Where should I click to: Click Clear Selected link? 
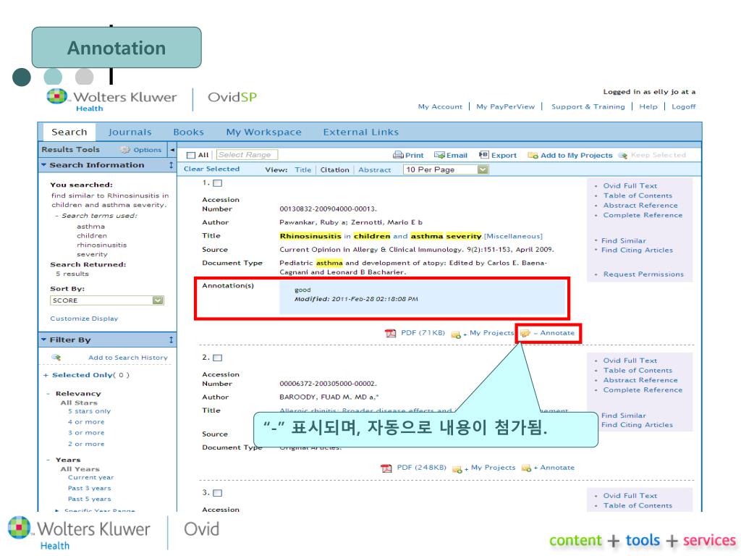211,169
